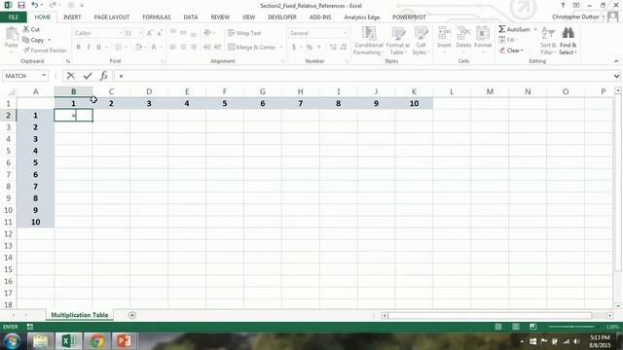Open Paste Copy dropdown arrow
The width and height of the screenshot is (623, 350).
click(x=50, y=40)
